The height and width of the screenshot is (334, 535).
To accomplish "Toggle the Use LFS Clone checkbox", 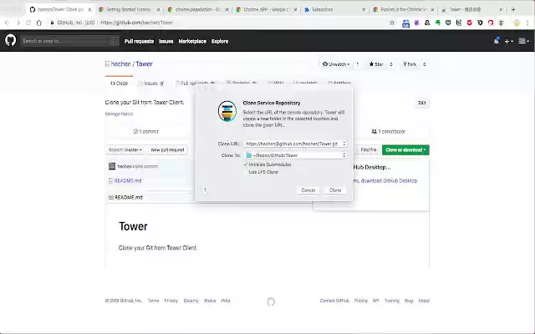I will tap(246, 172).
